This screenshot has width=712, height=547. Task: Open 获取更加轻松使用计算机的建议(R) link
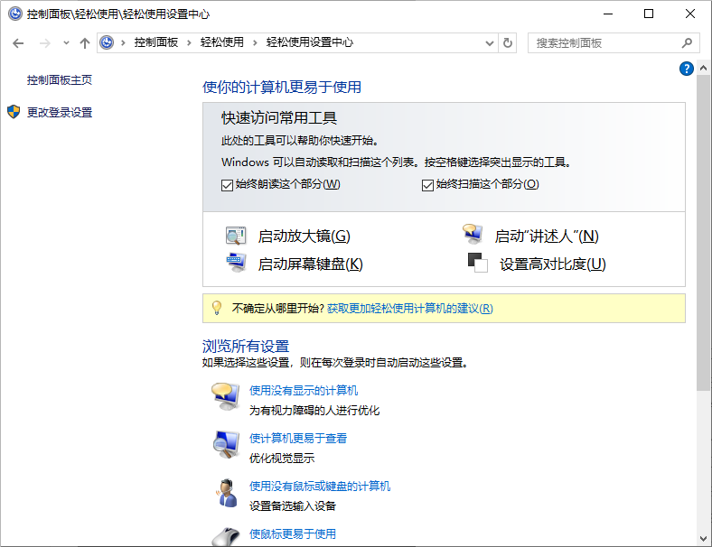[x=409, y=309]
